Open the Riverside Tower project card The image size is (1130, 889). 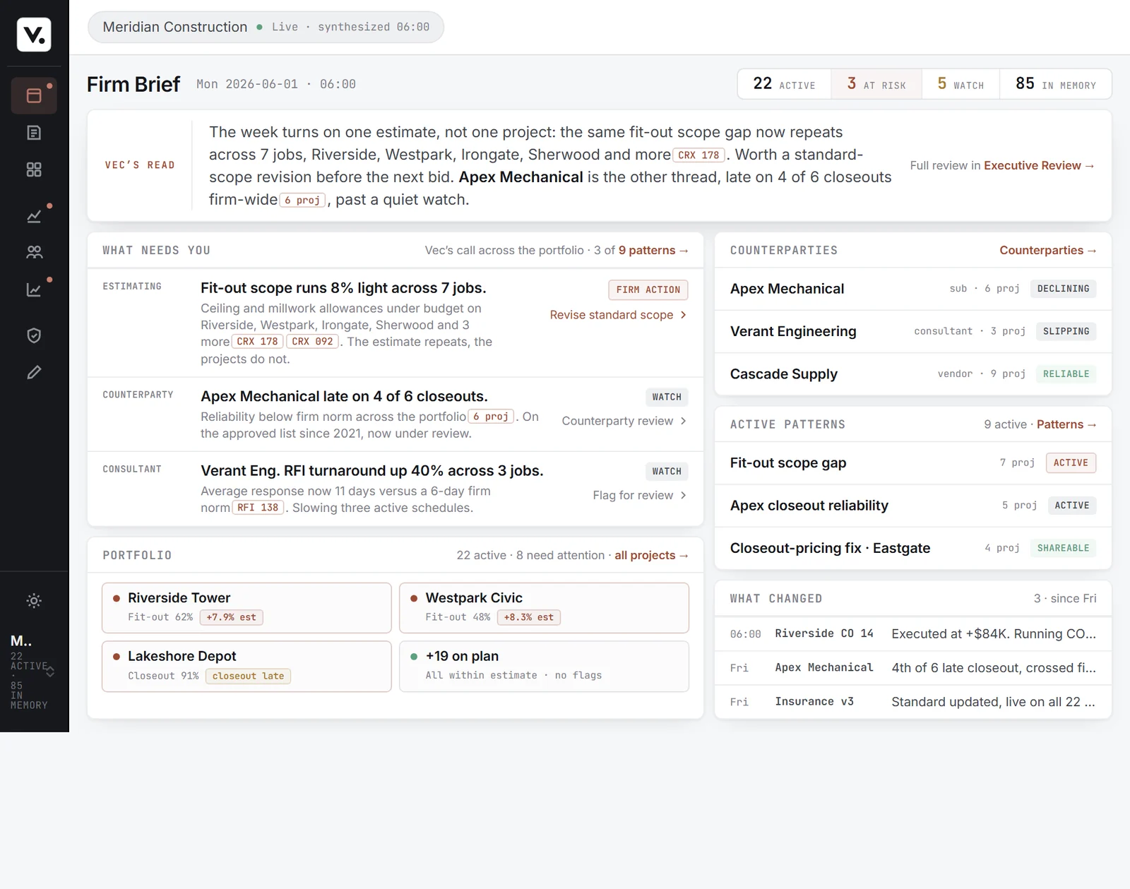[x=246, y=607]
